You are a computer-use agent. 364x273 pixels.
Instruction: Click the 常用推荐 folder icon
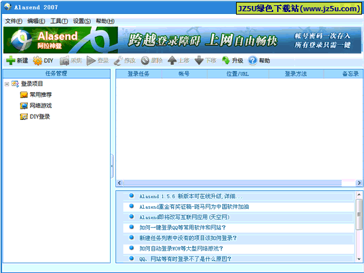(x=24, y=95)
